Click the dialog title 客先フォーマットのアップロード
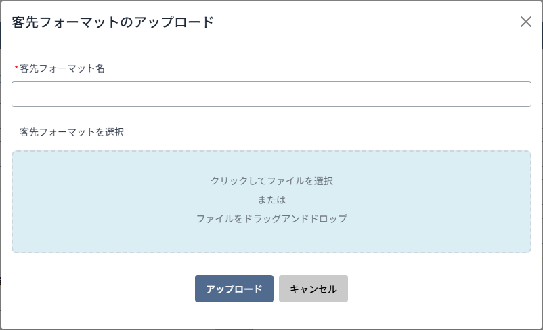The width and height of the screenshot is (543, 330). coord(113,22)
